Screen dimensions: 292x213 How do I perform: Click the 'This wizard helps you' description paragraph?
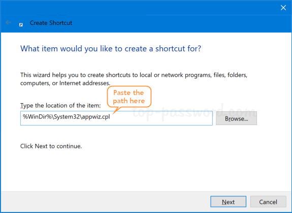click(134, 79)
